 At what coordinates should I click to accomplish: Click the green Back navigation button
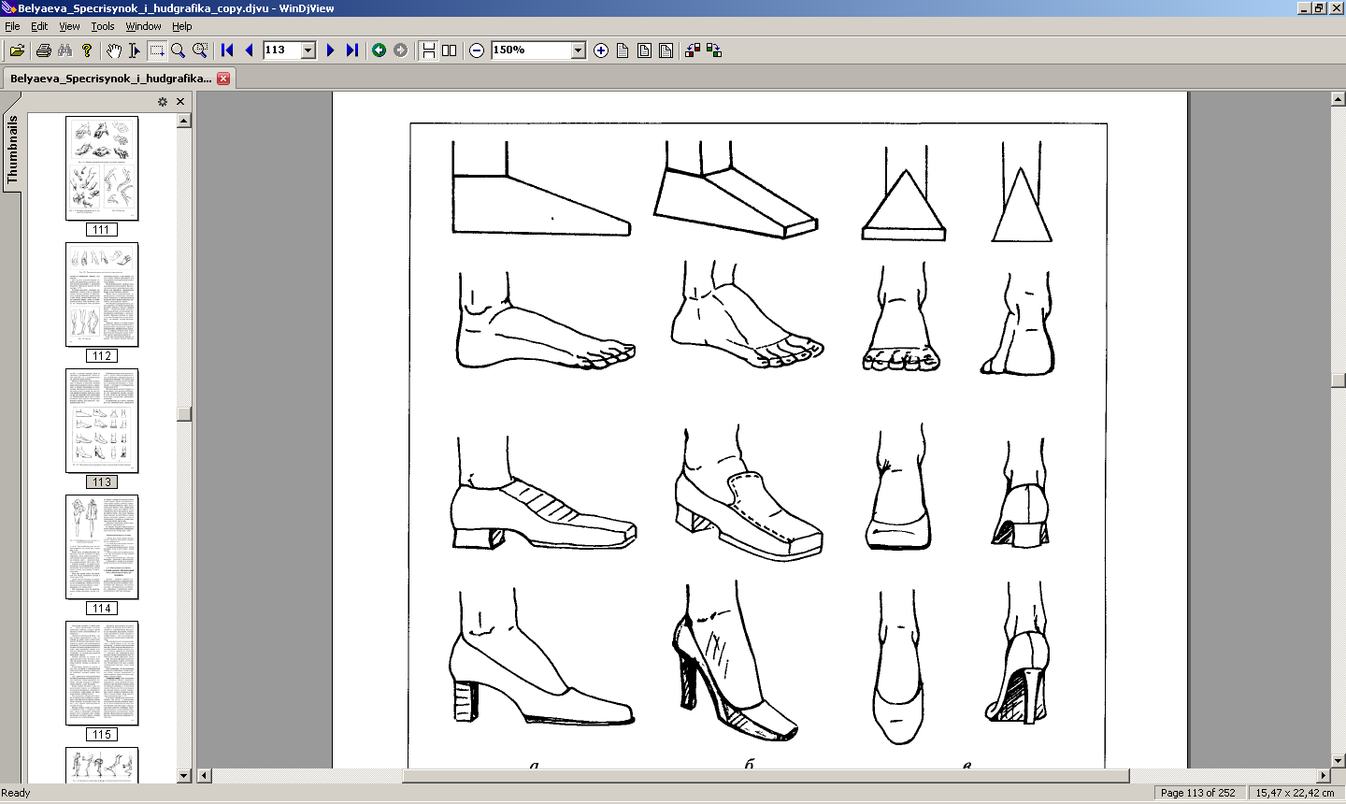coord(379,50)
